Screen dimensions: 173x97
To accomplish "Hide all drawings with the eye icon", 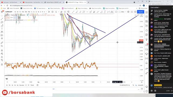I will click(2, 60).
